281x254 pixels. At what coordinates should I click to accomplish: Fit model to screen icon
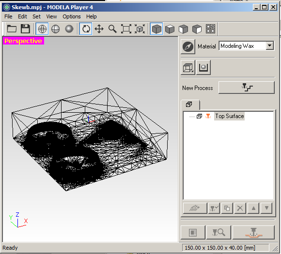126,29
